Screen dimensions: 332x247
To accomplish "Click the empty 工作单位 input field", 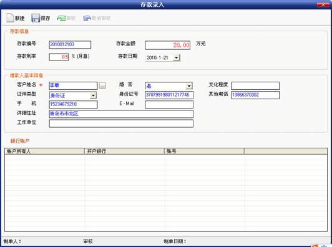I will (x=121, y=123).
